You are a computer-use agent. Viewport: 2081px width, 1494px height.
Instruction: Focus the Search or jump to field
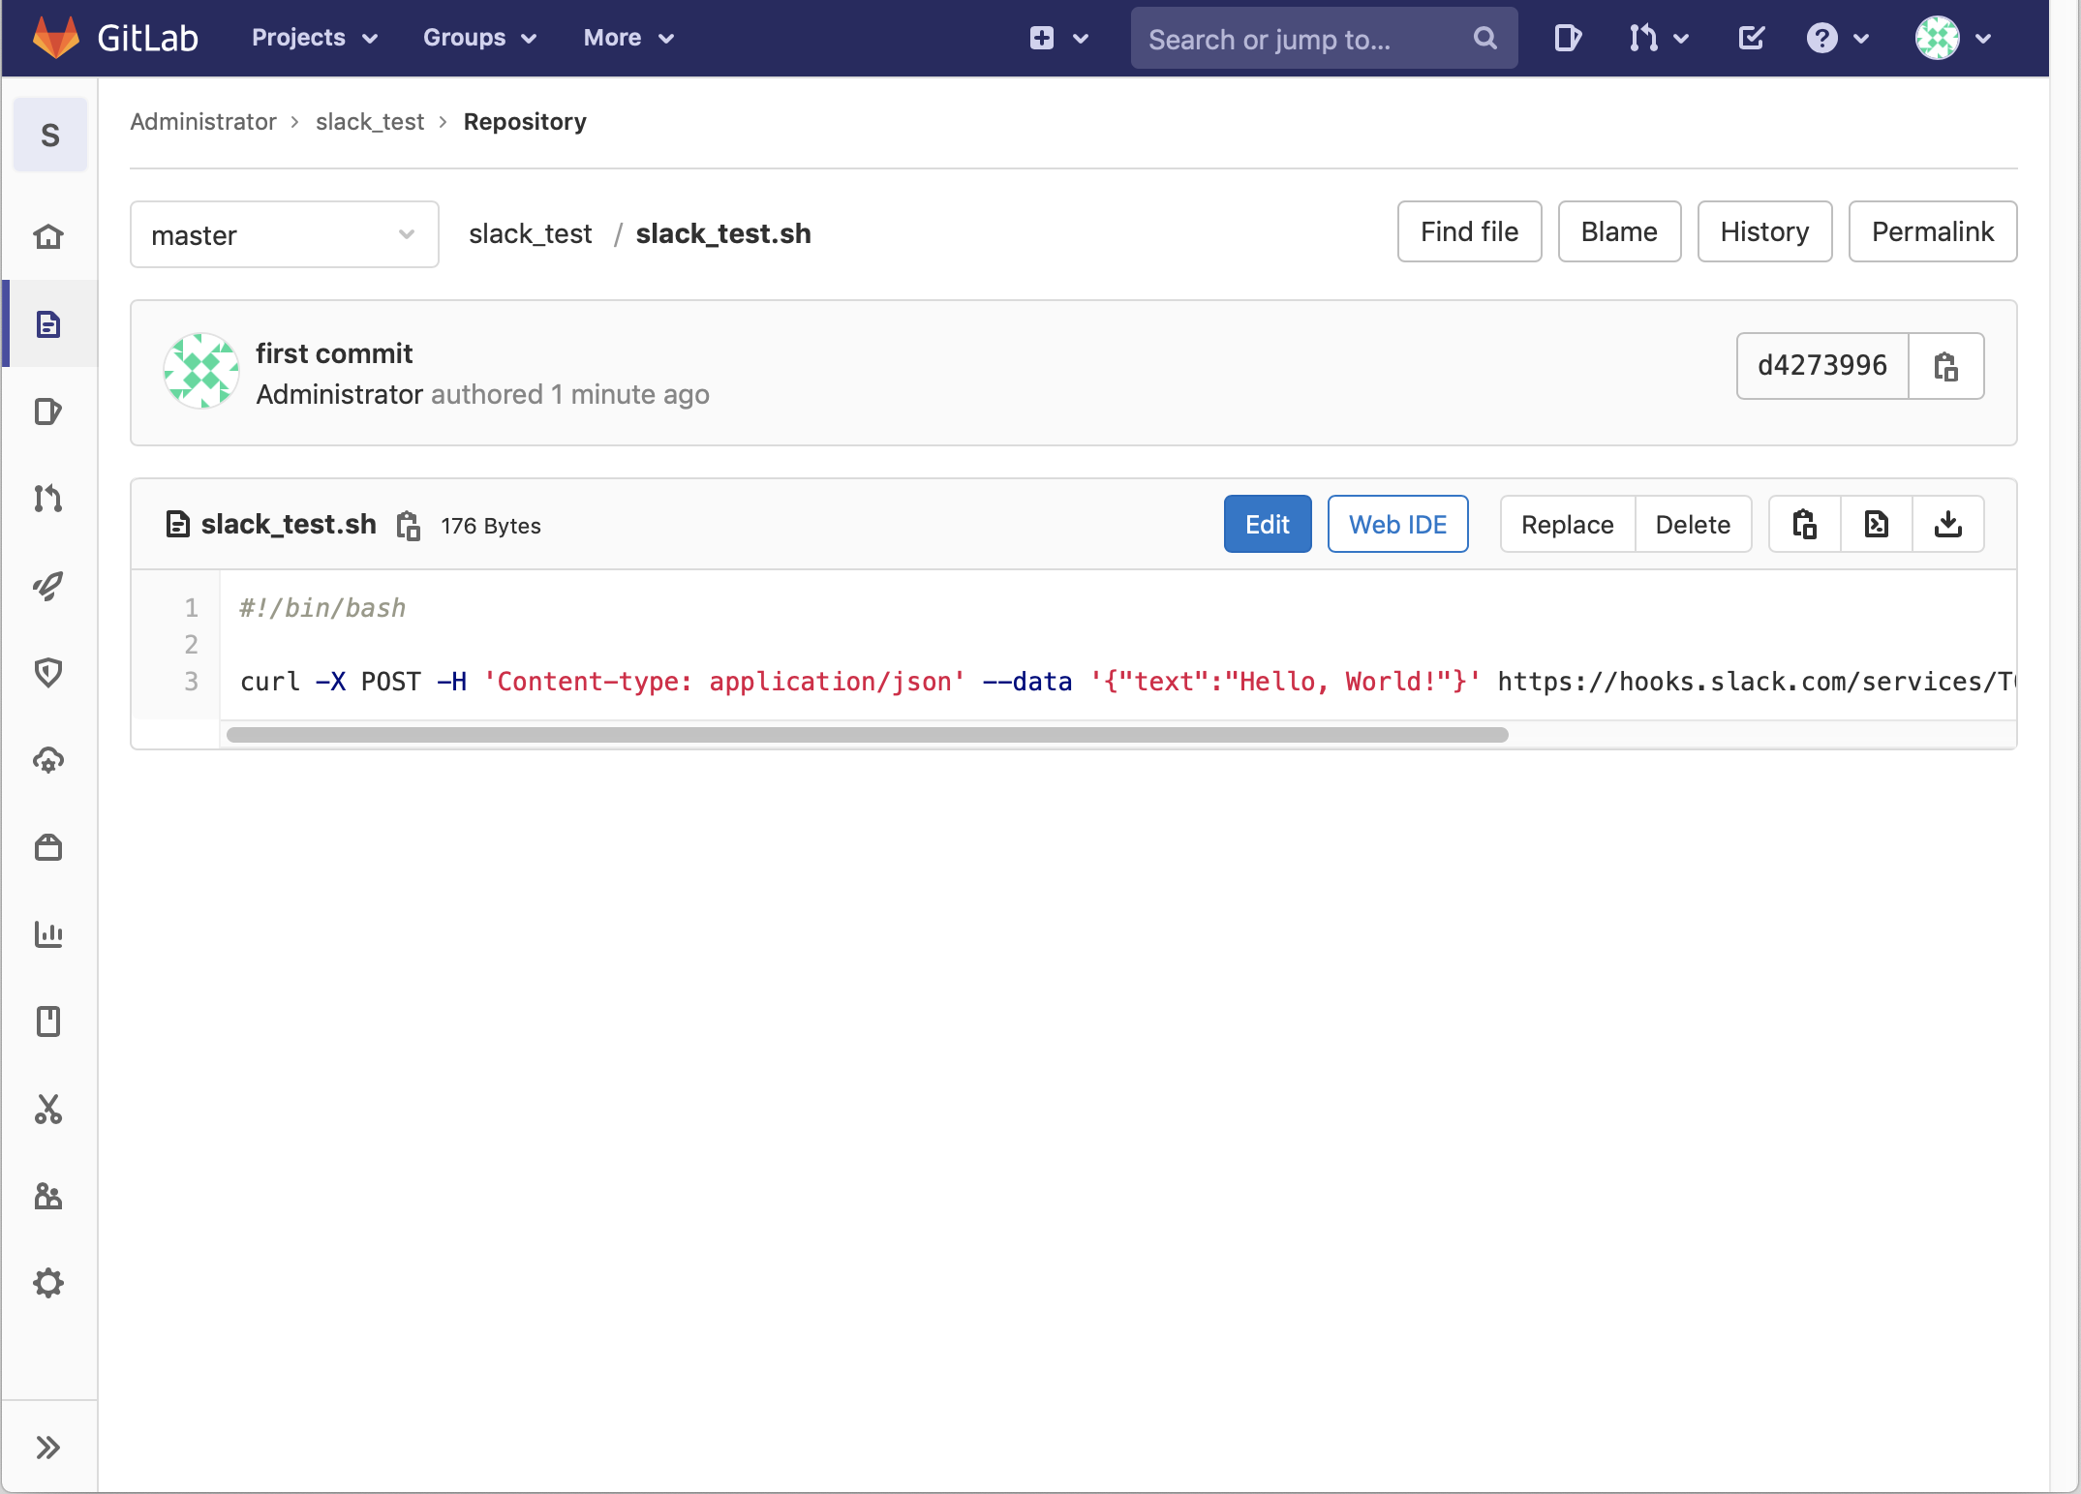(1325, 38)
